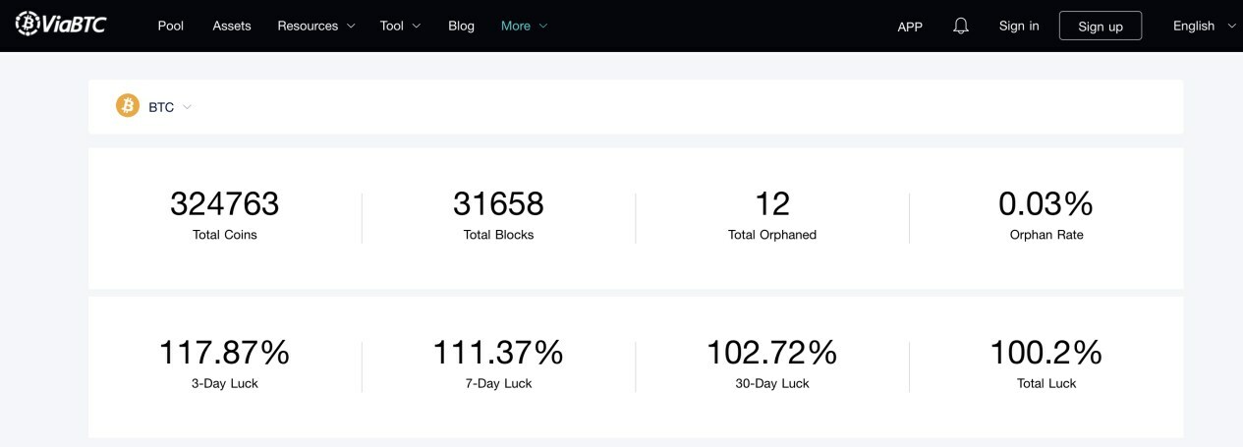The width and height of the screenshot is (1243, 447).
Task: Click the Total Orphaned count 12
Action: click(x=772, y=204)
